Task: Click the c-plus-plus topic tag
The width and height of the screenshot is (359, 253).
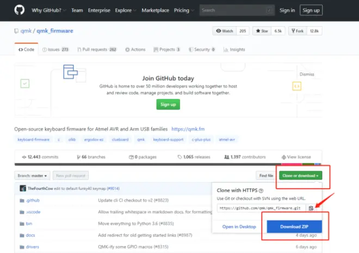Action: point(201,139)
